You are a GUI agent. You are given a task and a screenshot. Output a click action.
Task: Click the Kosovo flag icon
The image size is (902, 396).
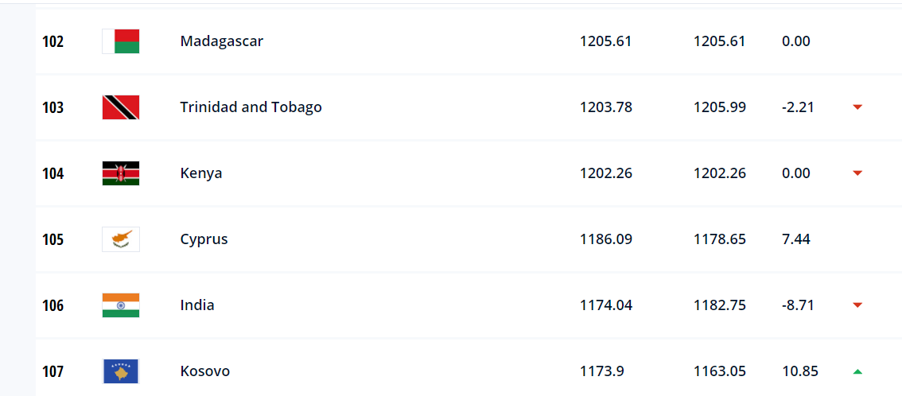121,371
